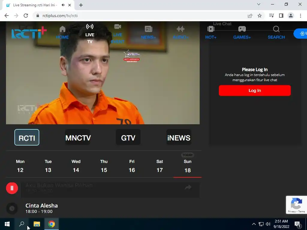Open the AUDIO+ section
This screenshot has height=230, width=307.
180,32
